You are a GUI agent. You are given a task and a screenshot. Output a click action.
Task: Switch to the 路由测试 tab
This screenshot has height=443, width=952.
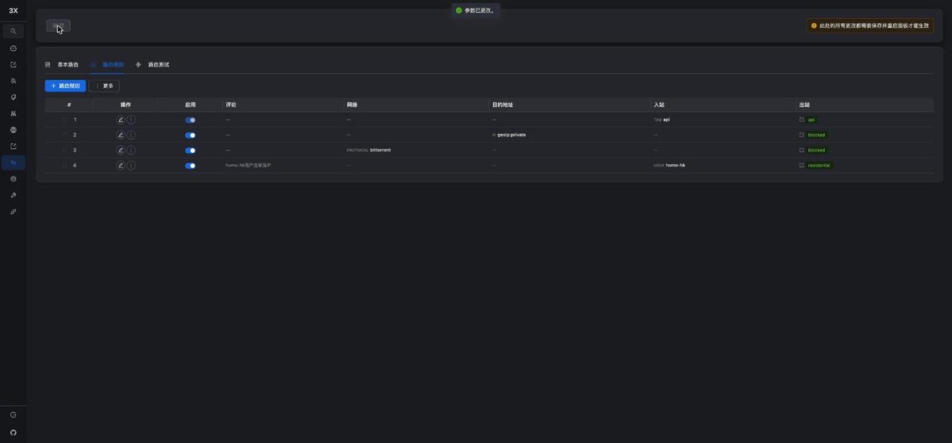tap(152, 64)
